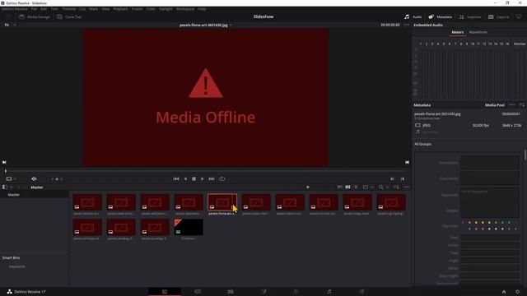Go to the Edit page icon
This screenshot has width=527, height=296.
pos(231,292)
